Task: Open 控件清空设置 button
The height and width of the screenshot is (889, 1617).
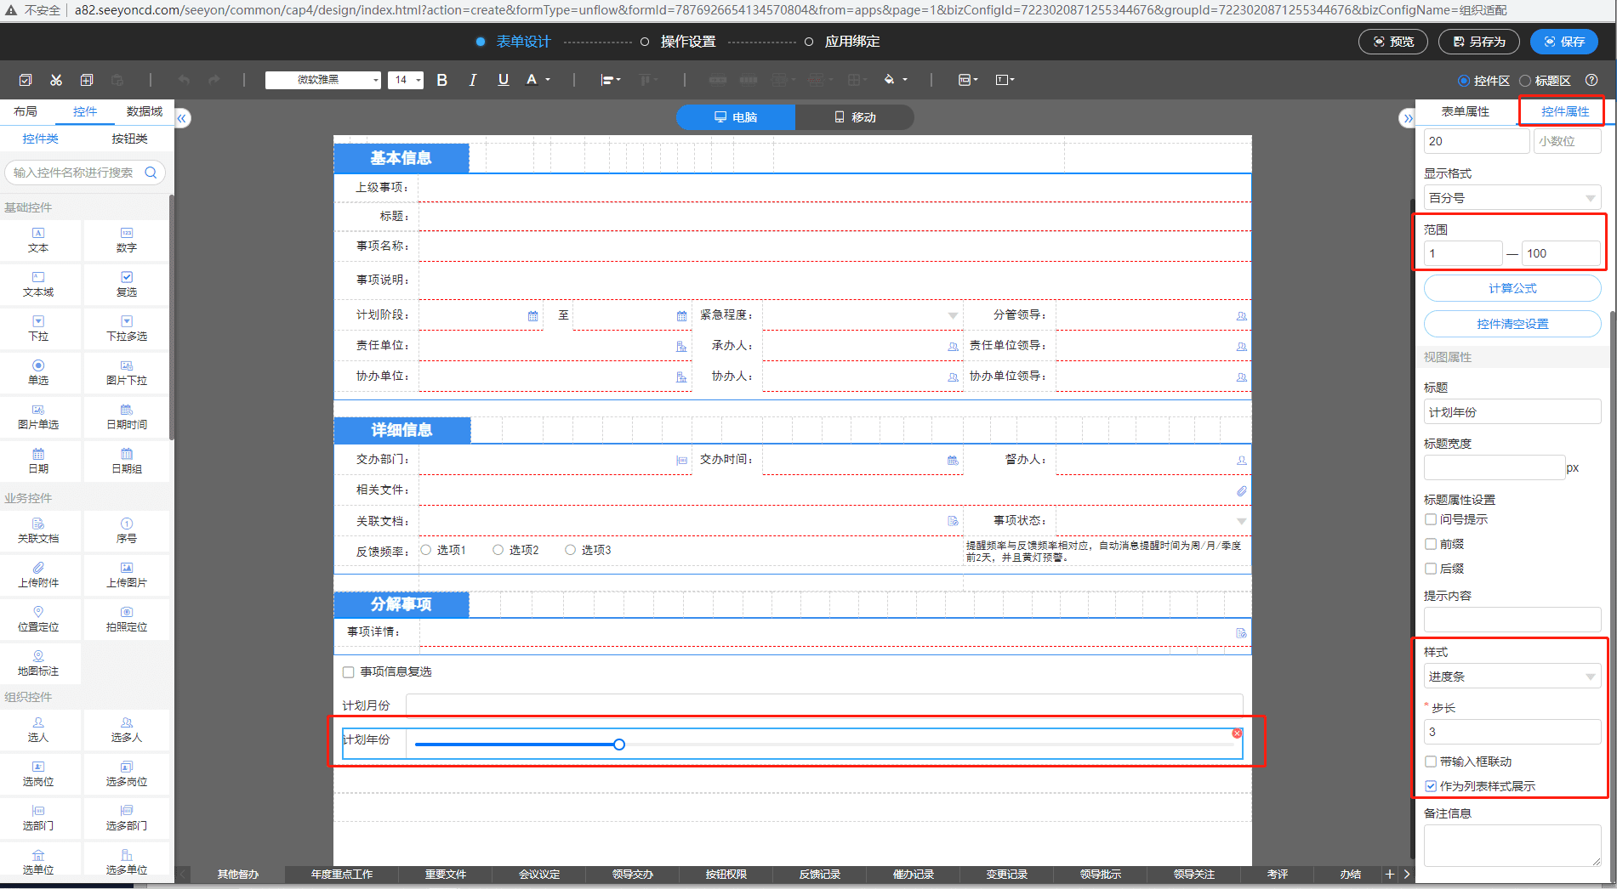Action: click(x=1512, y=324)
